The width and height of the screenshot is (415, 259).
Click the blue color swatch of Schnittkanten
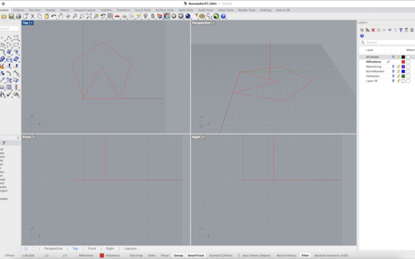[x=403, y=71]
